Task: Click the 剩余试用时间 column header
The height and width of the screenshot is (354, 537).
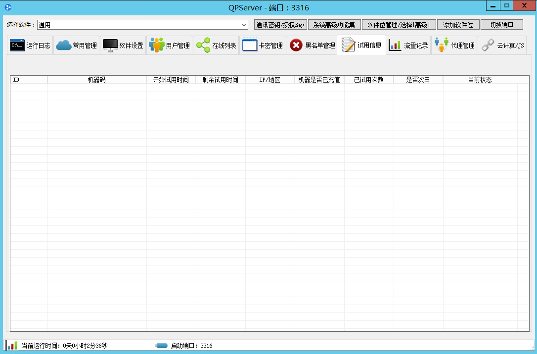Action: [x=221, y=80]
